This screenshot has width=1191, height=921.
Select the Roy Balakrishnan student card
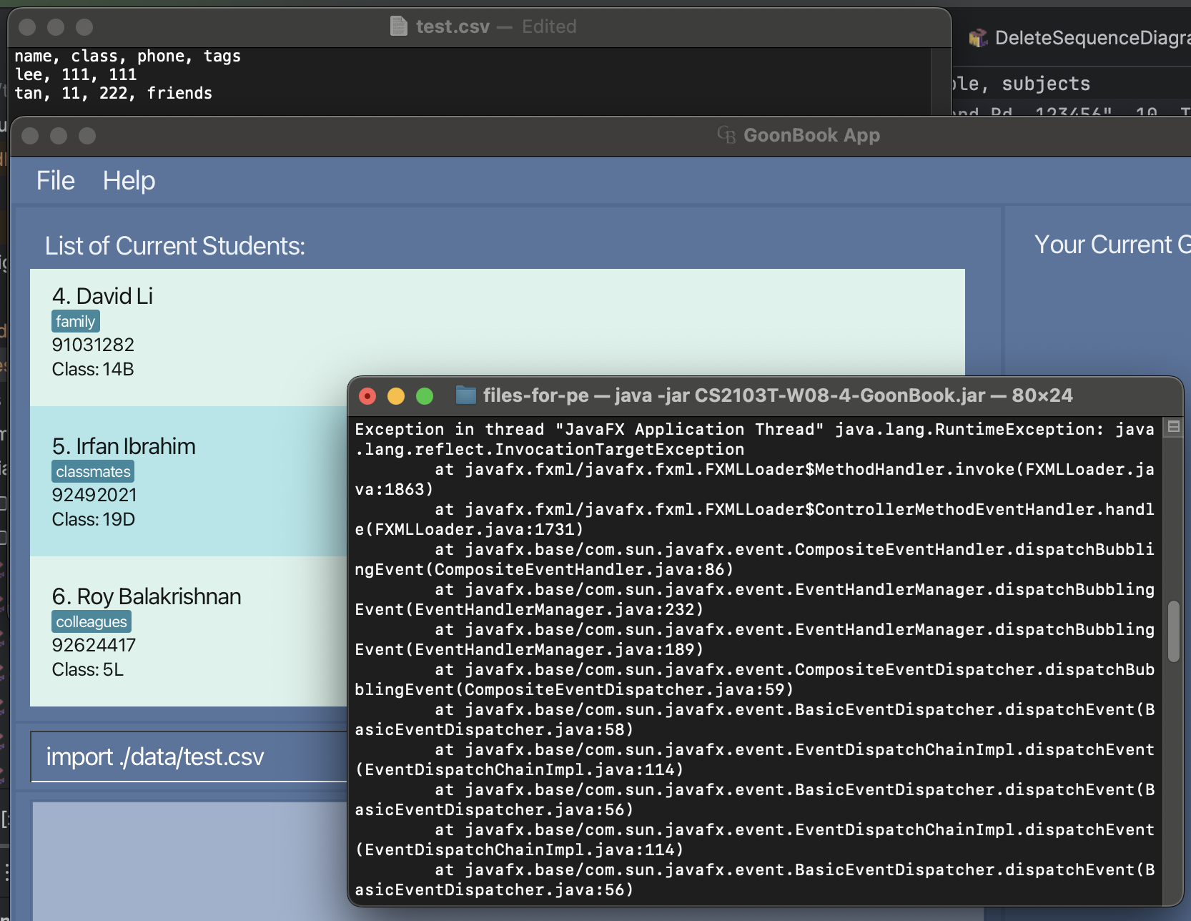pyautogui.click(x=189, y=631)
